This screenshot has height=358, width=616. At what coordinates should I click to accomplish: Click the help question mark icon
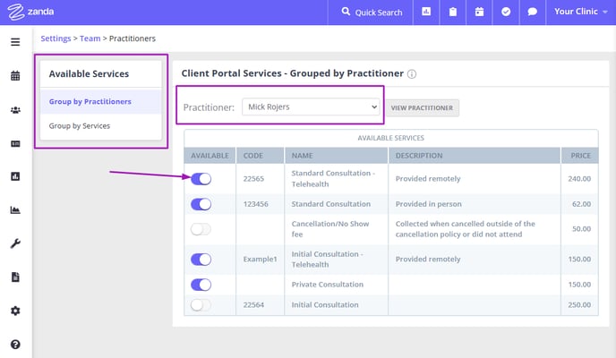click(x=15, y=345)
